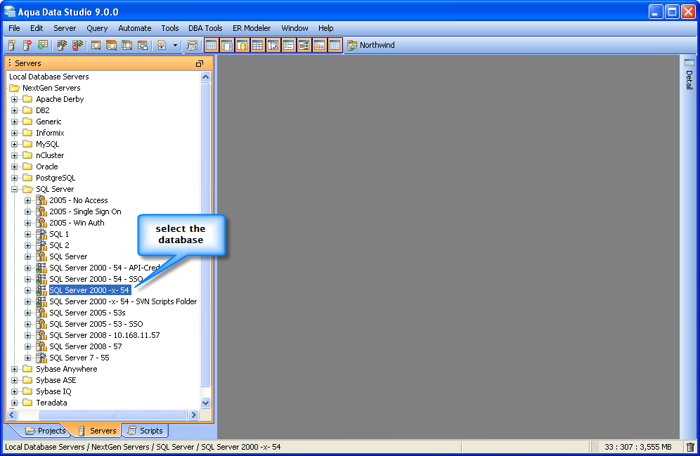700x456 pixels.
Task: Select the SQL 2 server entry
Action: 59,245
